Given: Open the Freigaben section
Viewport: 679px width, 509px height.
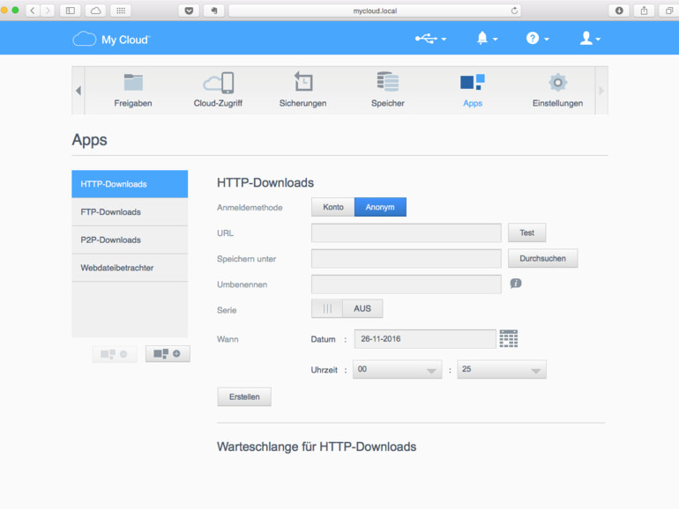Looking at the screenshot, I should click(133, 91).
